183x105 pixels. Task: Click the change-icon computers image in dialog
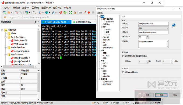[x=174, y=25]
